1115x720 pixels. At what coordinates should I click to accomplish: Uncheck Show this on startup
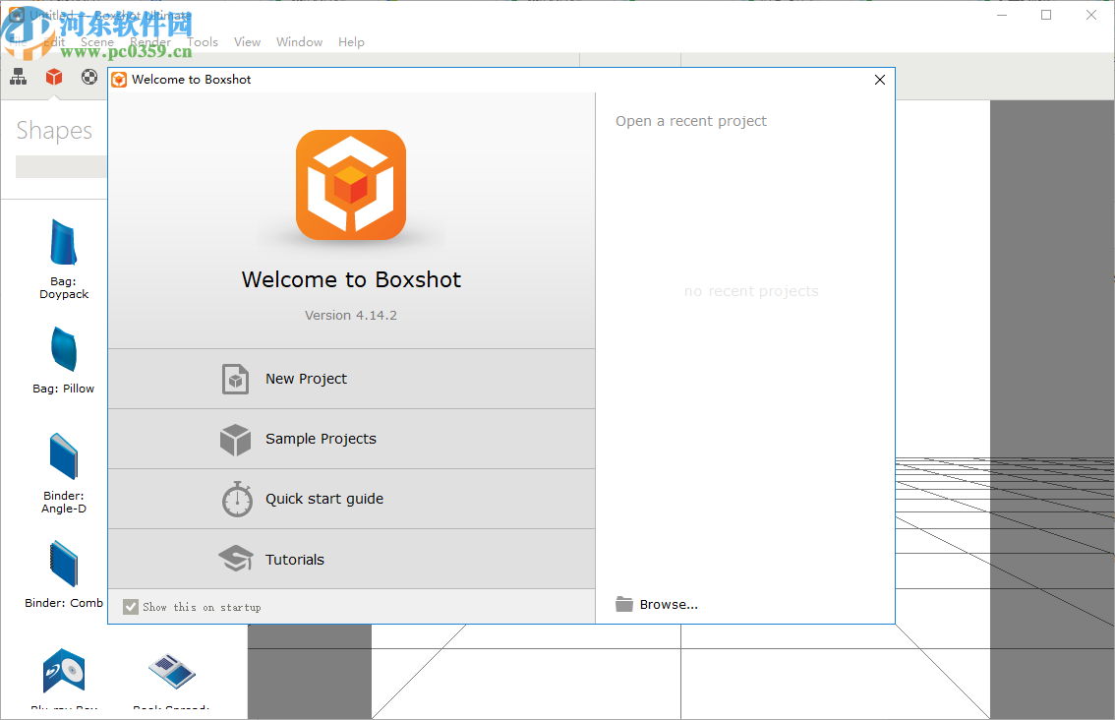point(131,607)
